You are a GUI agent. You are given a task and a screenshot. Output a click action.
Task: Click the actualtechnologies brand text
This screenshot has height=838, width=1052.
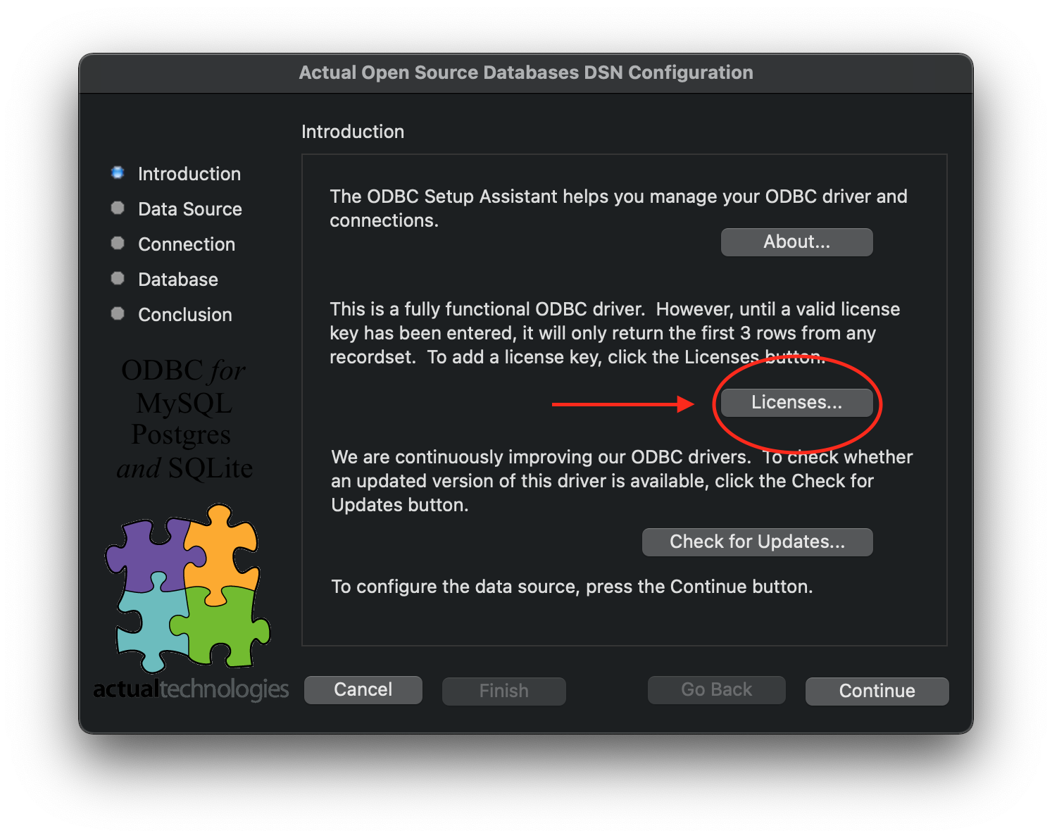click(191, 689)
